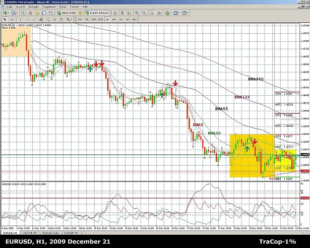Toggle chart auto scroll
Image resolution: width=310 pixels, height=248 pixels.
pos(152,13)
